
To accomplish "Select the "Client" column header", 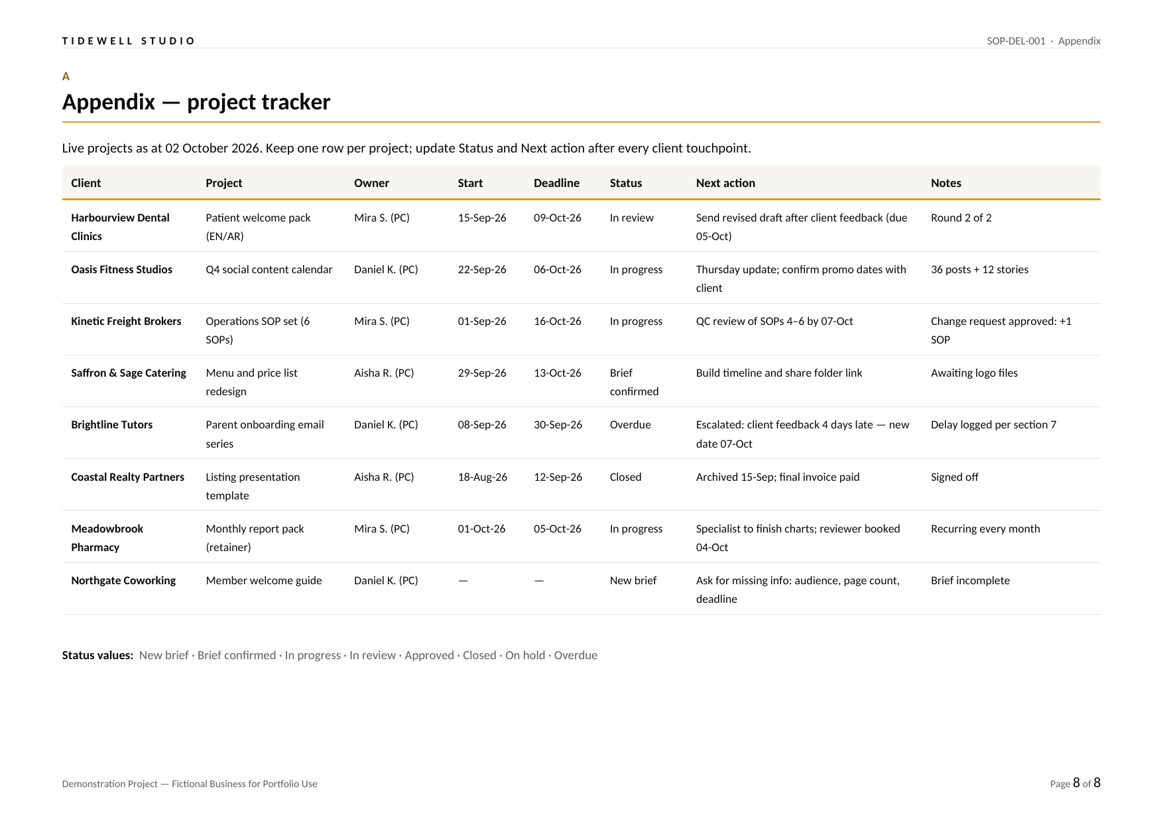I will pos(86,183).
